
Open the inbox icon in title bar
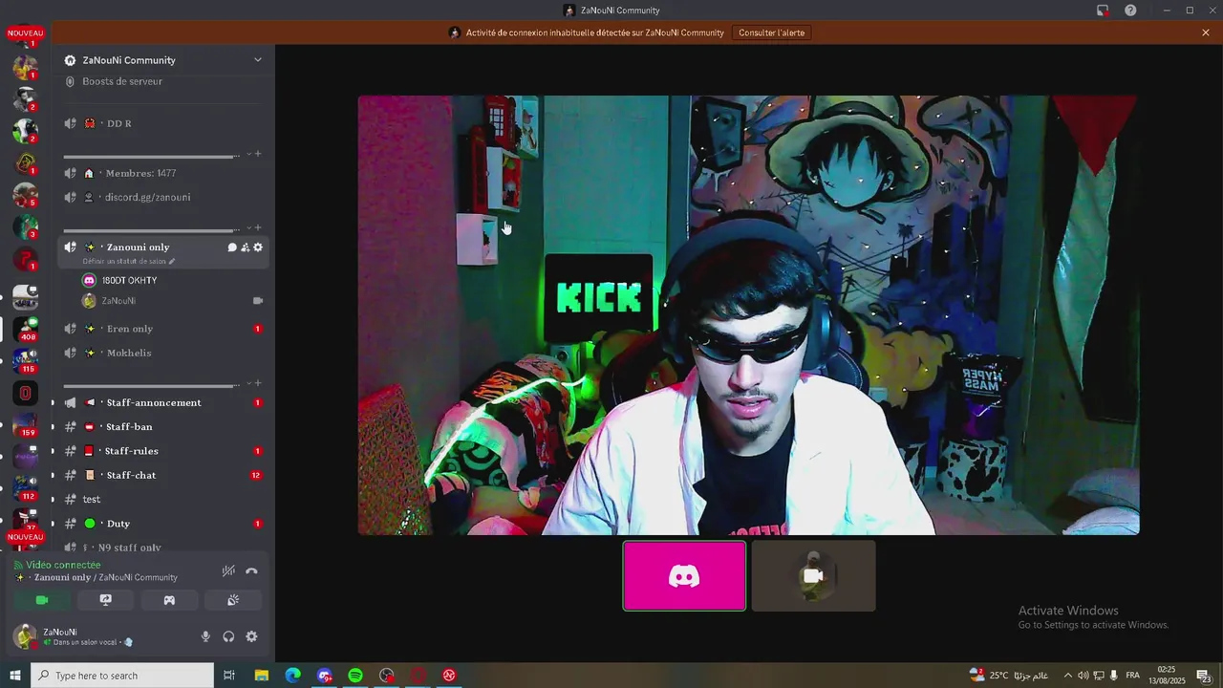coord(1103,11)
